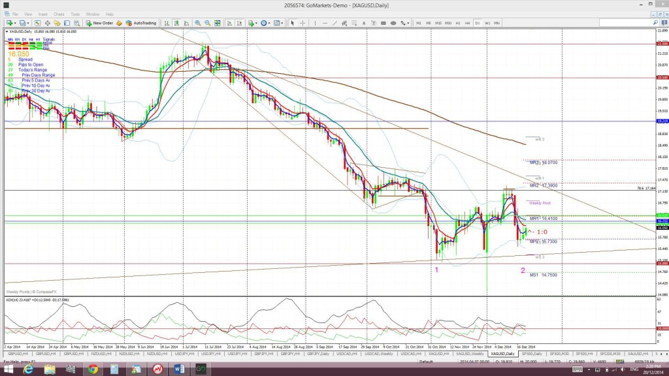Expand the periodicity clock dropdown

tap(269, 23)
